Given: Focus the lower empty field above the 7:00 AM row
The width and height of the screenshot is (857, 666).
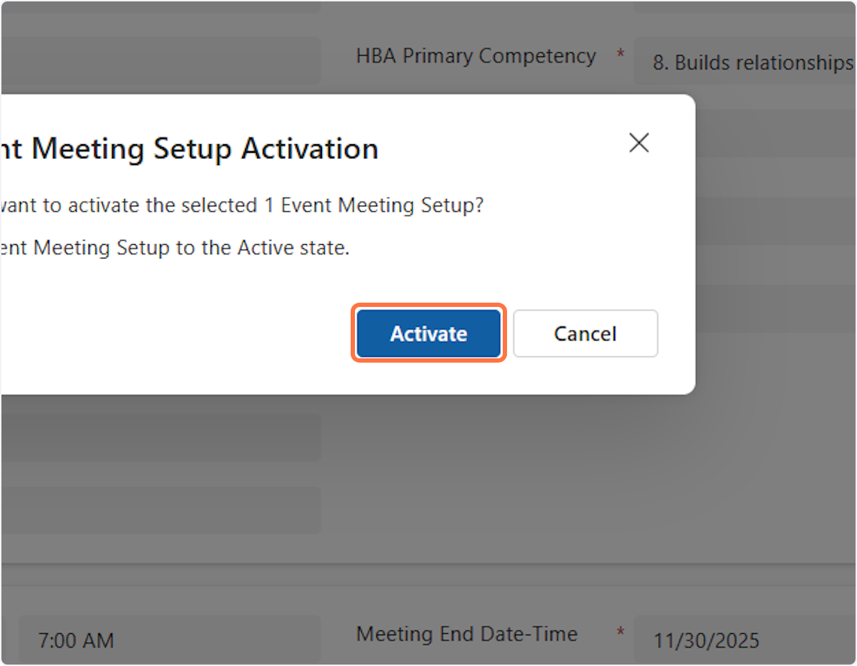Looking at the screenshot, I should click(x=161, y=510).
